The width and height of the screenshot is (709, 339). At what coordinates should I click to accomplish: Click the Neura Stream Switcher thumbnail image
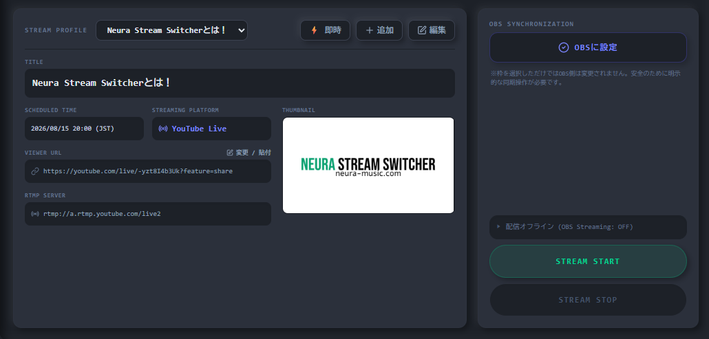368,165
